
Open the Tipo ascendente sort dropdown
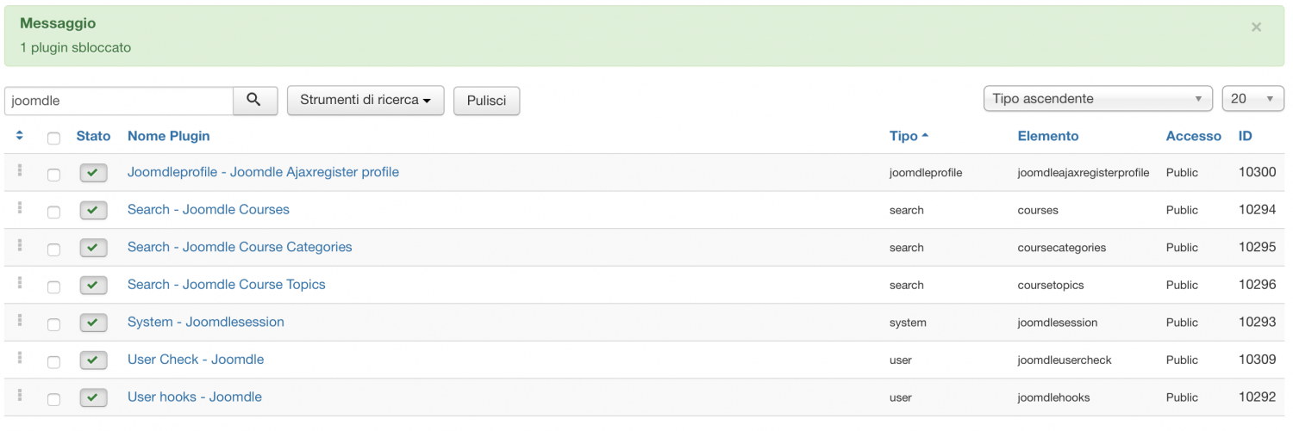[1096, 99]
